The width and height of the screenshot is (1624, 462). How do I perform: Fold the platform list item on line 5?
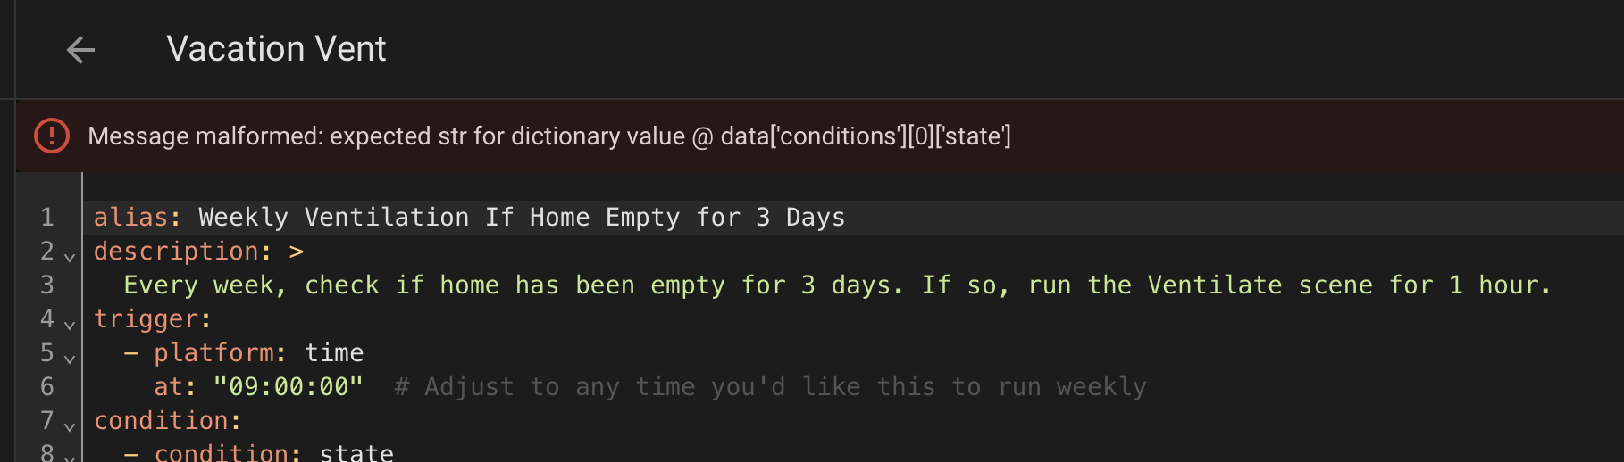click(70, 359)
